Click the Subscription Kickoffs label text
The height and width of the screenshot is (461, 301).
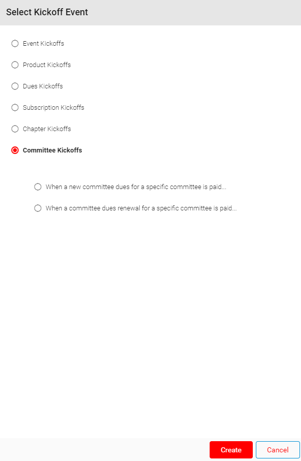tap(53, 108)
